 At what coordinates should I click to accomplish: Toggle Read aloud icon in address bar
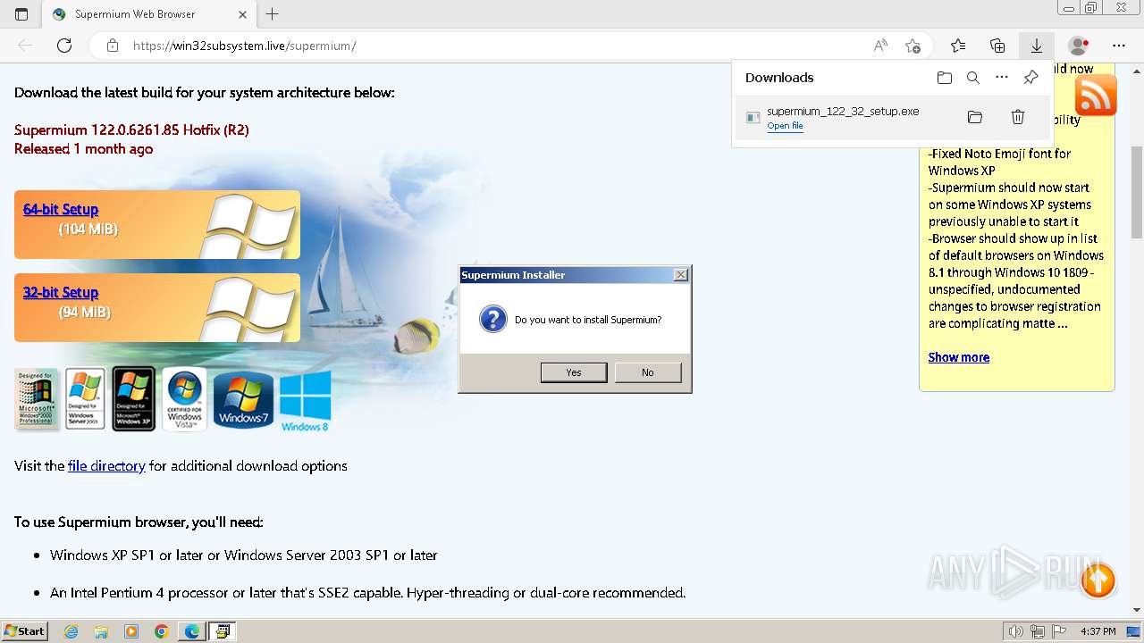pyautogui.click(x=880, y=46)
